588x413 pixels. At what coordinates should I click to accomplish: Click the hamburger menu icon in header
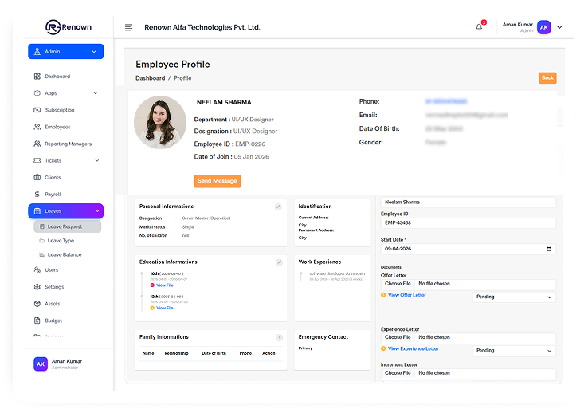tap(129, 28)
